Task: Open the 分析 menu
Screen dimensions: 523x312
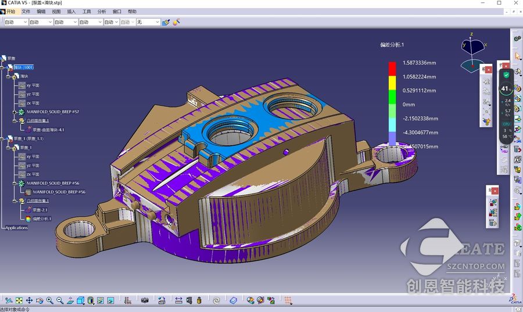Action: click(x=102, y=12)
